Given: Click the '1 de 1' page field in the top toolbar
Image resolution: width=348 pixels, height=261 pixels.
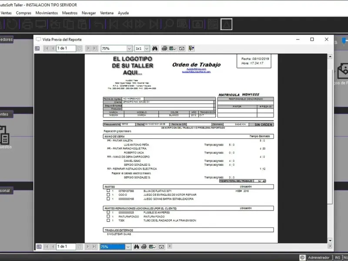Looking at the screenshot, I should [x=66, y=48].
